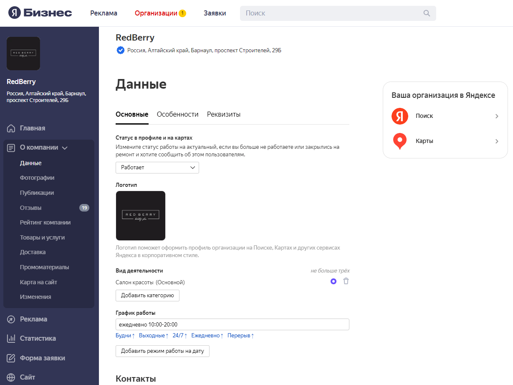The width and height of the screenshot is (513, 385).
Task: Click the График работы input field
Action: tap(232, 325)
